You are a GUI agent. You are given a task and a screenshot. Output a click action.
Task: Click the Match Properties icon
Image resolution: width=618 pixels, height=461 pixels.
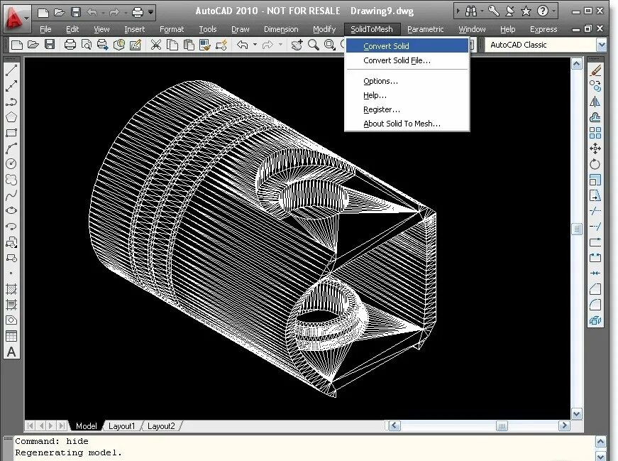coord(204,45)
